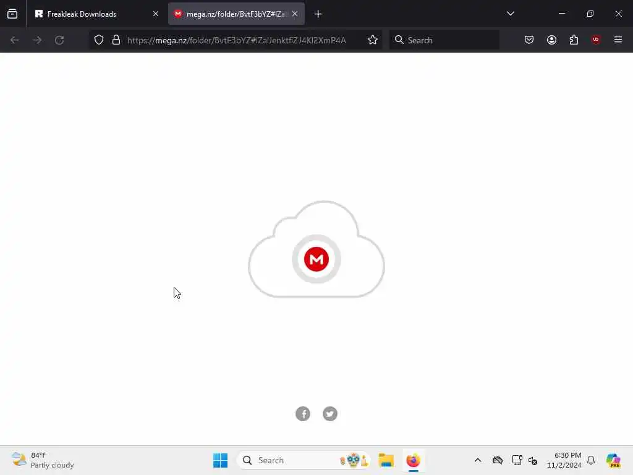
Task: Open MEGA Twitter page icon
Action: 330,414
